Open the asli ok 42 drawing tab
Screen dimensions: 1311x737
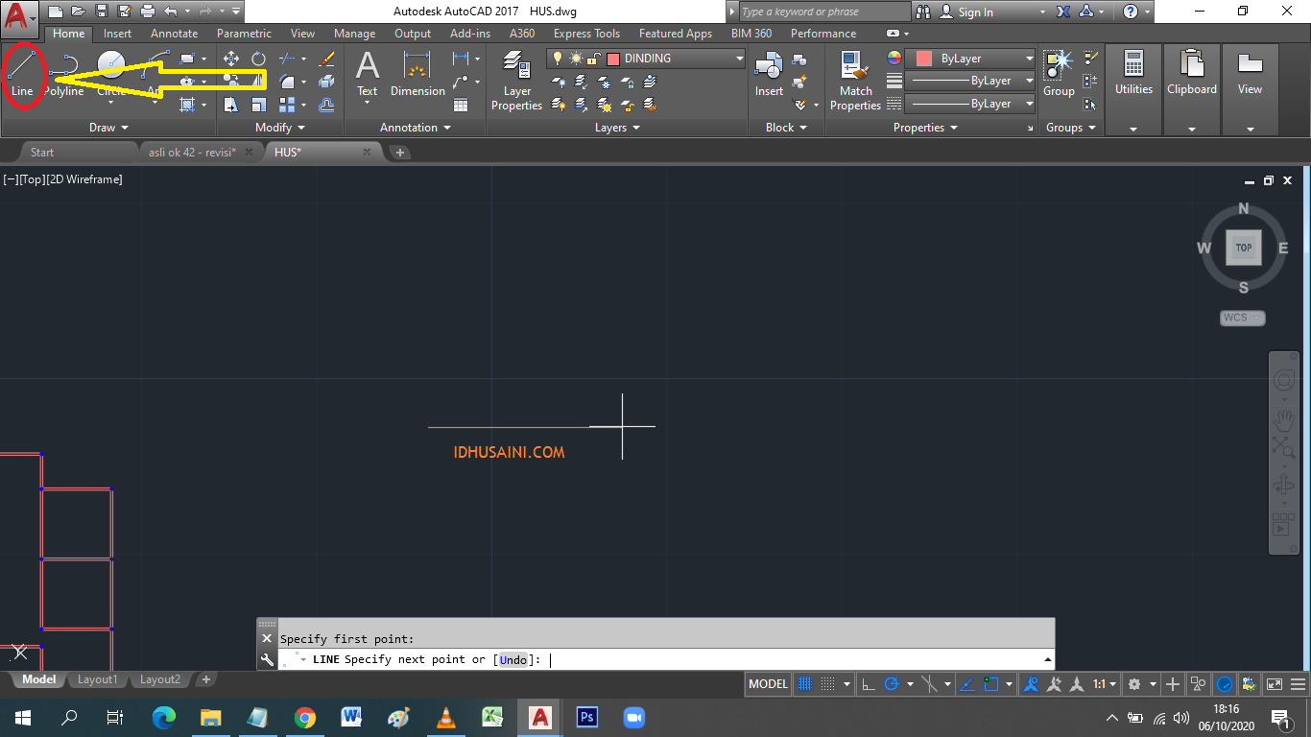(192, 151)
